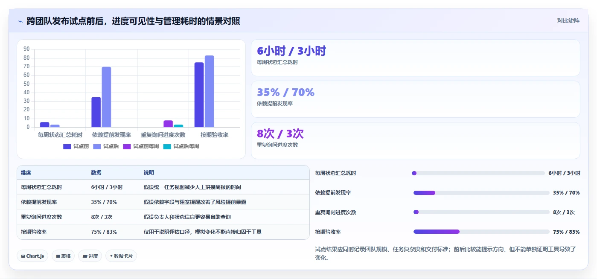597x279 pixels.
Task: Click the 假设负责人和状态信息更容易自助查询 description
Action: pyautogui.click(x=187, y=217)
